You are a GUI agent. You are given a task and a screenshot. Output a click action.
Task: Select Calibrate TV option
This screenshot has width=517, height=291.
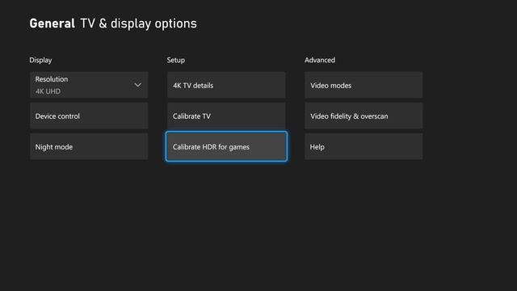pyautogui.click(x=226, y=116)
